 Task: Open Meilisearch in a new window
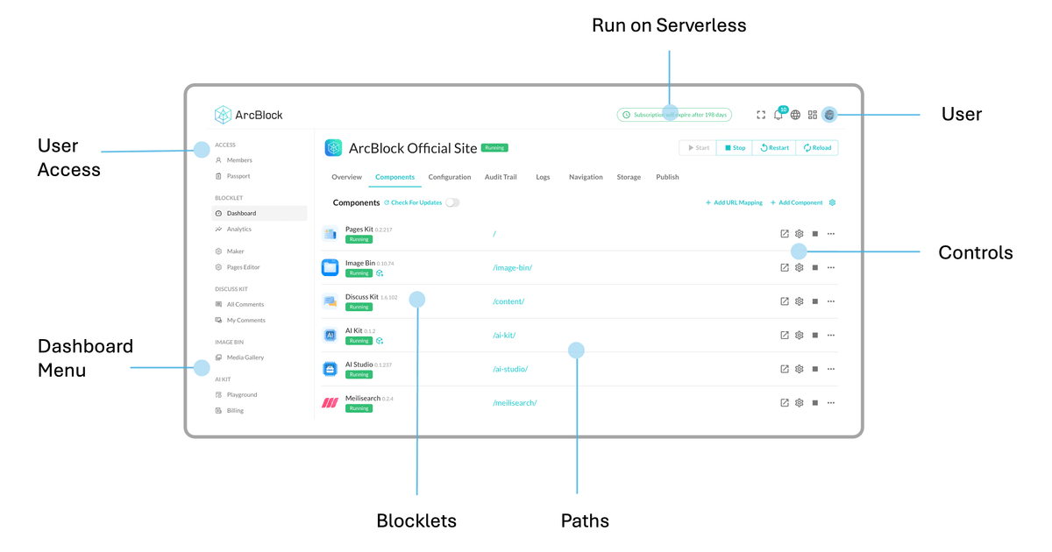(785, 403)
